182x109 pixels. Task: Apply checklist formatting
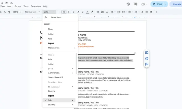click(123, 12)
